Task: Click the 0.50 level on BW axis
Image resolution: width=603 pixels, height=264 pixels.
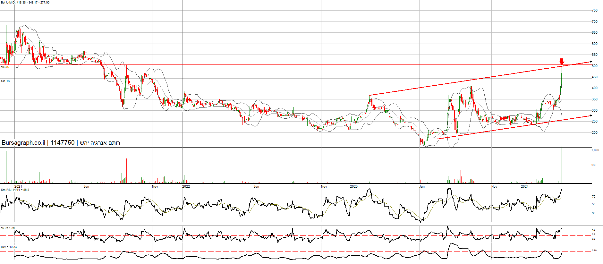Action: (x=594, y=251)
